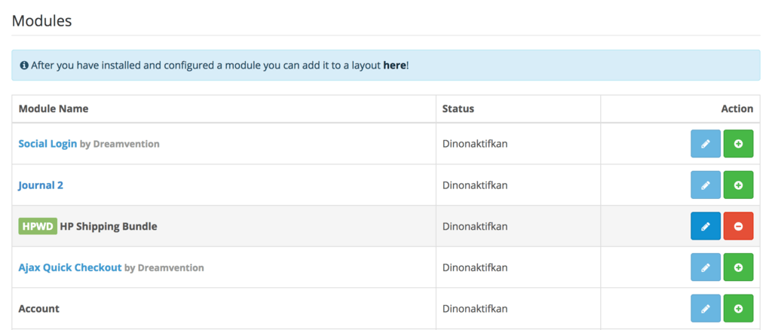
Task: Install the Account module
Action: coord(738,308)
